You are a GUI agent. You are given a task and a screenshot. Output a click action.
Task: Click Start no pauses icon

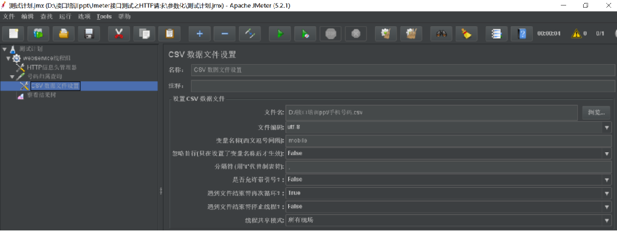click(x=306, y=34)
